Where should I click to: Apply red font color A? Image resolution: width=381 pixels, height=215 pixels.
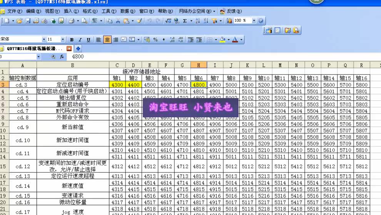(235, 40)
